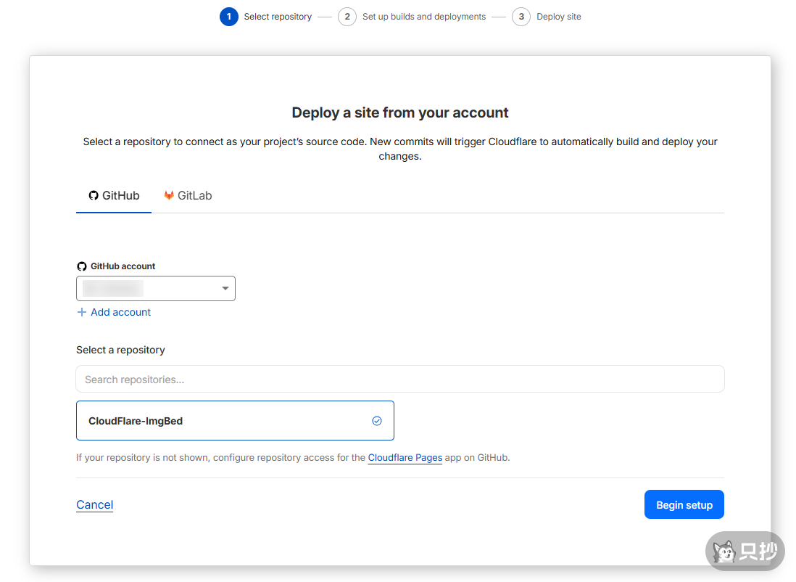Open the Cloudflare Pages link
The width and height of the screenshot is (796, 582).
405,457
